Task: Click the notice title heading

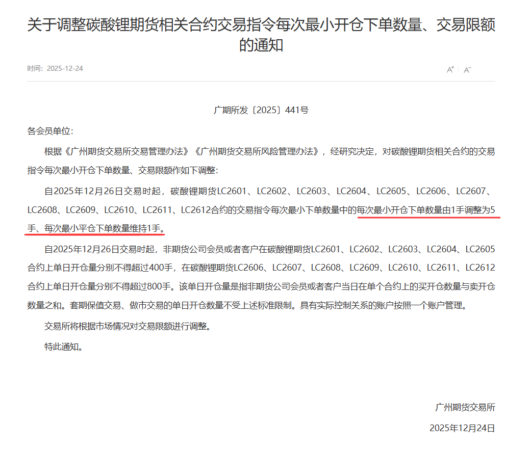Action: 261,35
